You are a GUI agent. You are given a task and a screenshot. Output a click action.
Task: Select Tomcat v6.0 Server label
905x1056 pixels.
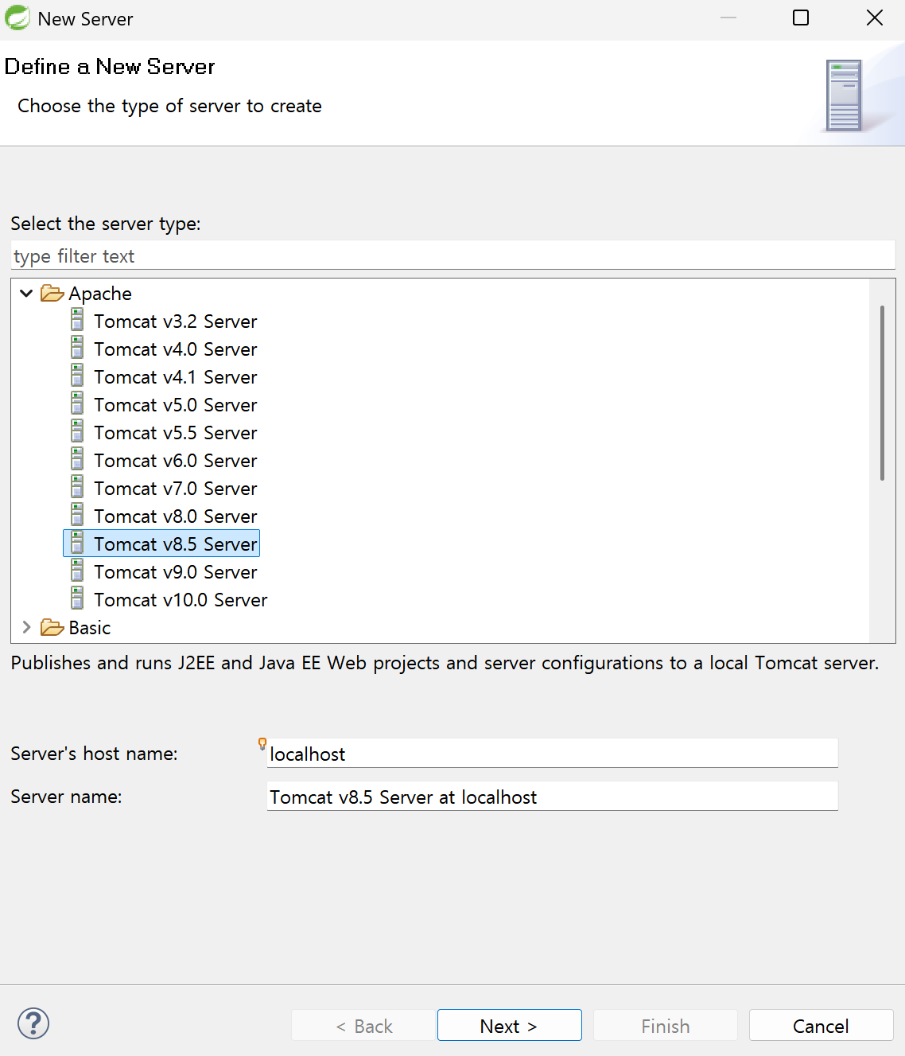click(x=176, y=461)
